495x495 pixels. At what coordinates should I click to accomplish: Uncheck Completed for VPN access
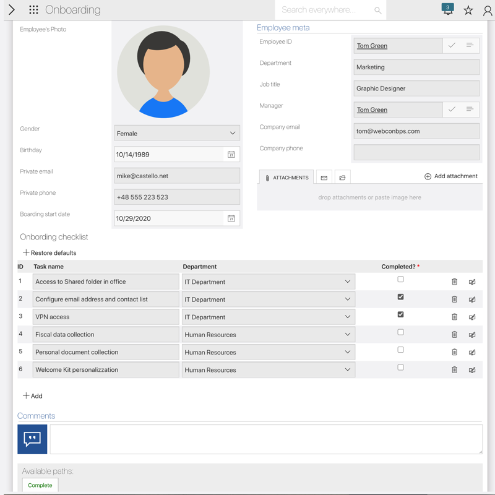pyautogui.click(x=400, y=315)
